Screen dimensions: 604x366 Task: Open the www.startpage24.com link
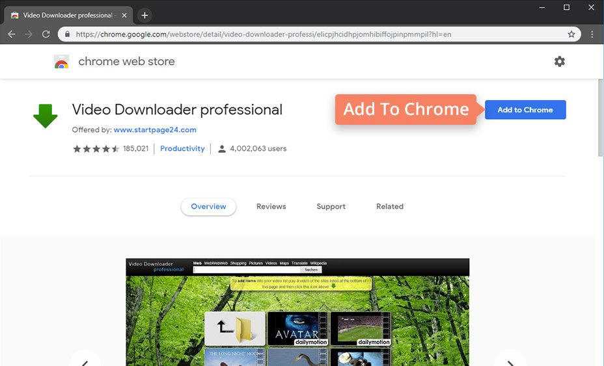155,130
